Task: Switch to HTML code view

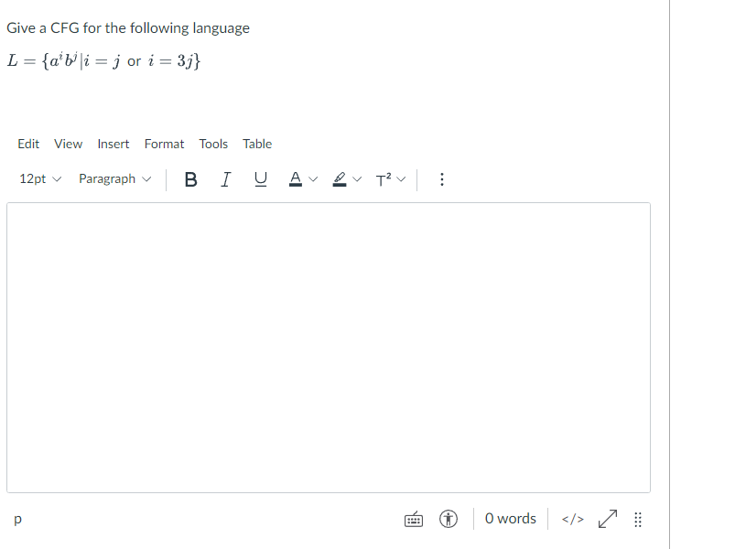Action: 571,519
